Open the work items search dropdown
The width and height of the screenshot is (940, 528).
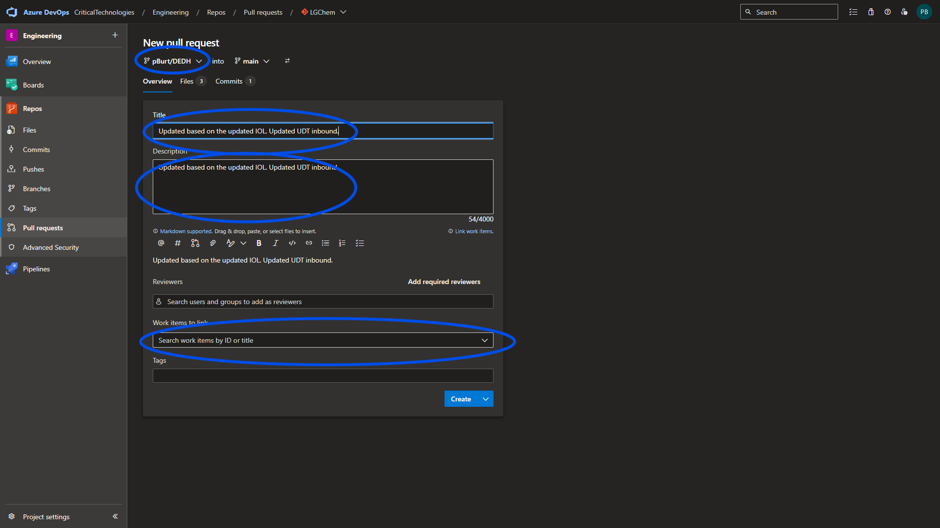click(484, 340)
